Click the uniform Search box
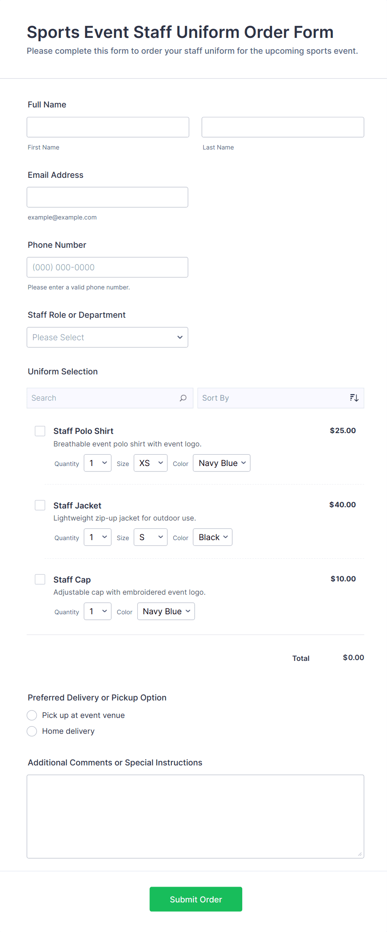Viewport: 387px width, 932px height. click(x=102, y=398)
